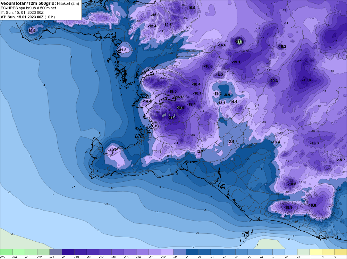Click the EC-HRES spá brúuð line
The height and width of the screenshot is (259, 347).
(28, 8)
